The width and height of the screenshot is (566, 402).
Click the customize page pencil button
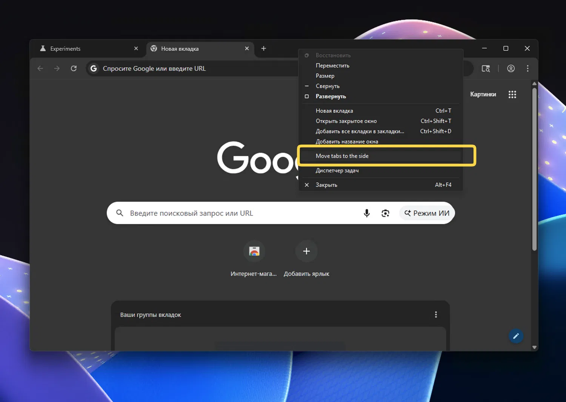click(516, 336)
